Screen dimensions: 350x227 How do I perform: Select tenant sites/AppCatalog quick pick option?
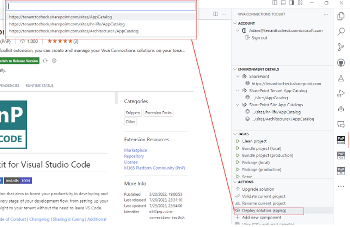pos(101,16)
